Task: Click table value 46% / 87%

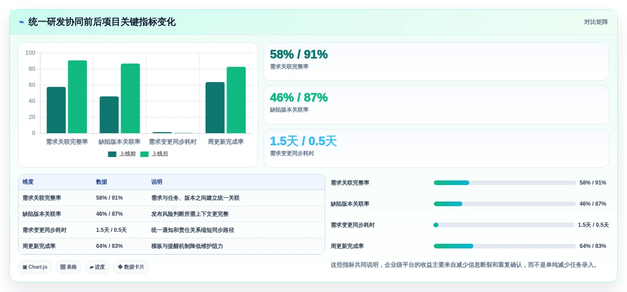Action: pos(109,214)
